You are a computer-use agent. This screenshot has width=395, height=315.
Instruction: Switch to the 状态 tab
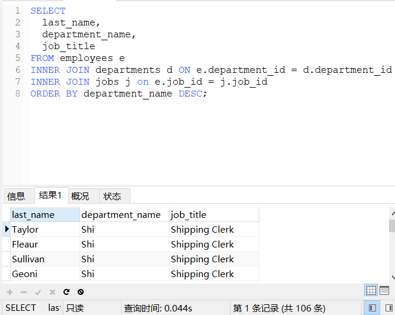[x=112, y=196]
